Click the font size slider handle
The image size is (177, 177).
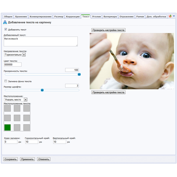(x=42, y=90)
